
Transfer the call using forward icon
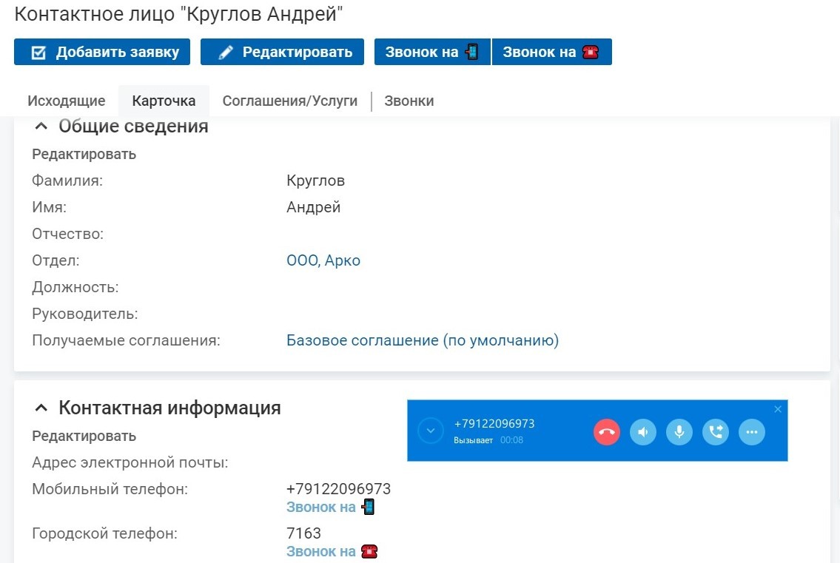(716, 432)
